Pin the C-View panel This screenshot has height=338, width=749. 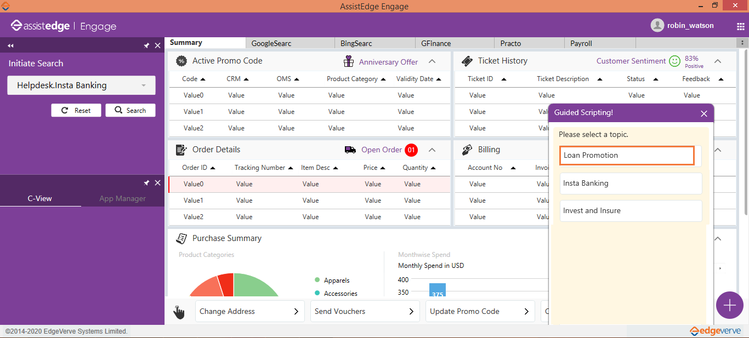click(146, 182)
